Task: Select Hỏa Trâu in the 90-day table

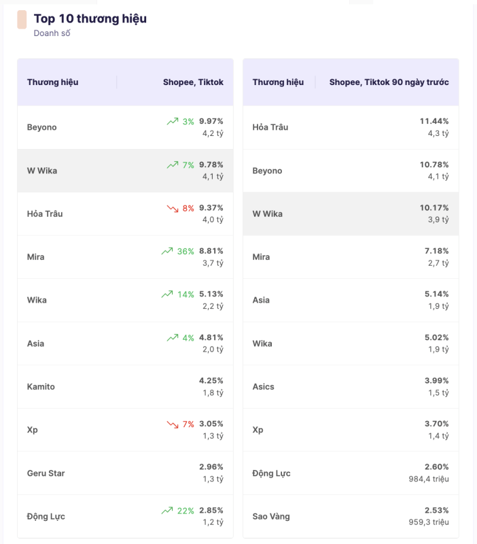Action: 270,127
